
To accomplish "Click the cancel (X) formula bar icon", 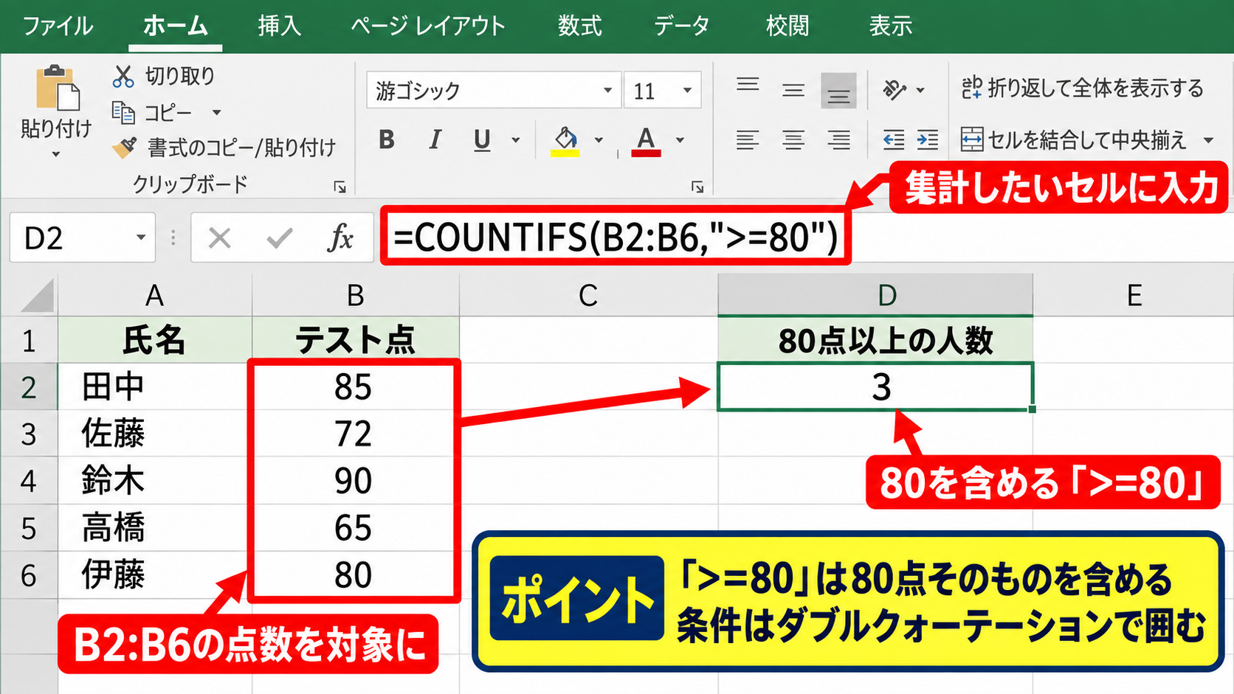I will pyautogui.click(x=219, y=238).
